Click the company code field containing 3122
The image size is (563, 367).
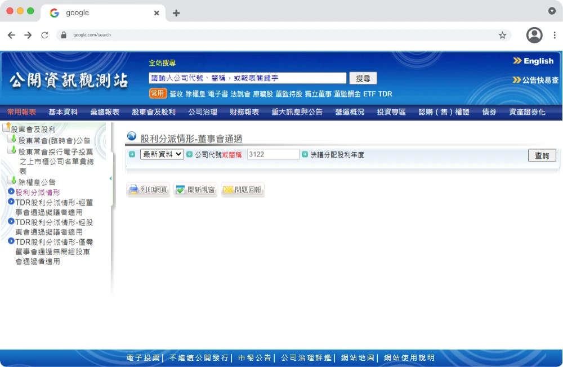click(x=273, y=154)
